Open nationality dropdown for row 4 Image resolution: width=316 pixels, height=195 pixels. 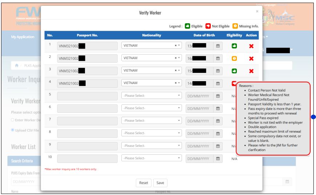(x=179, y=83)
